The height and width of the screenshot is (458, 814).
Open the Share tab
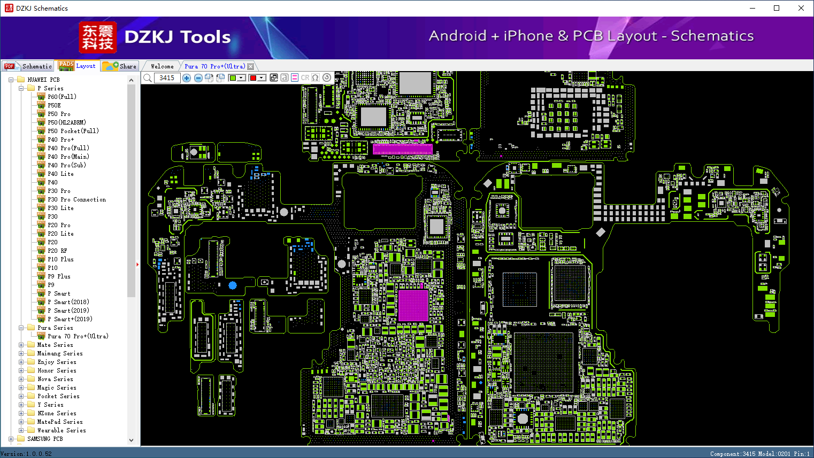(120, 66)
